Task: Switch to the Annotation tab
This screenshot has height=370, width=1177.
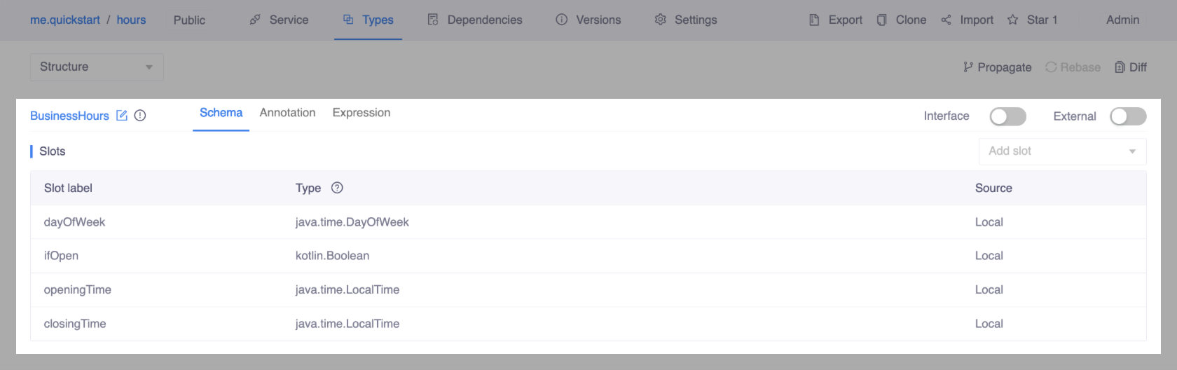Action: 287,113
